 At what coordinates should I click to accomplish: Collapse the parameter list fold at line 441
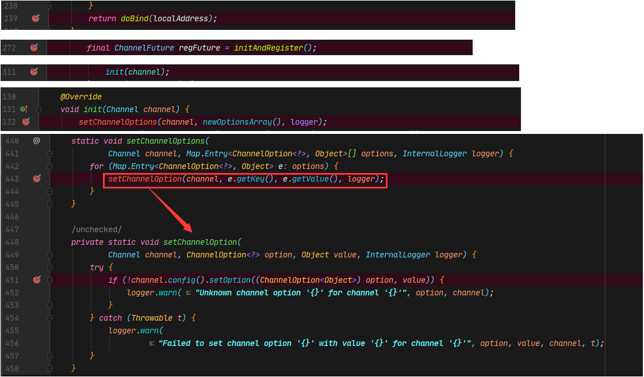pos(49,153)
